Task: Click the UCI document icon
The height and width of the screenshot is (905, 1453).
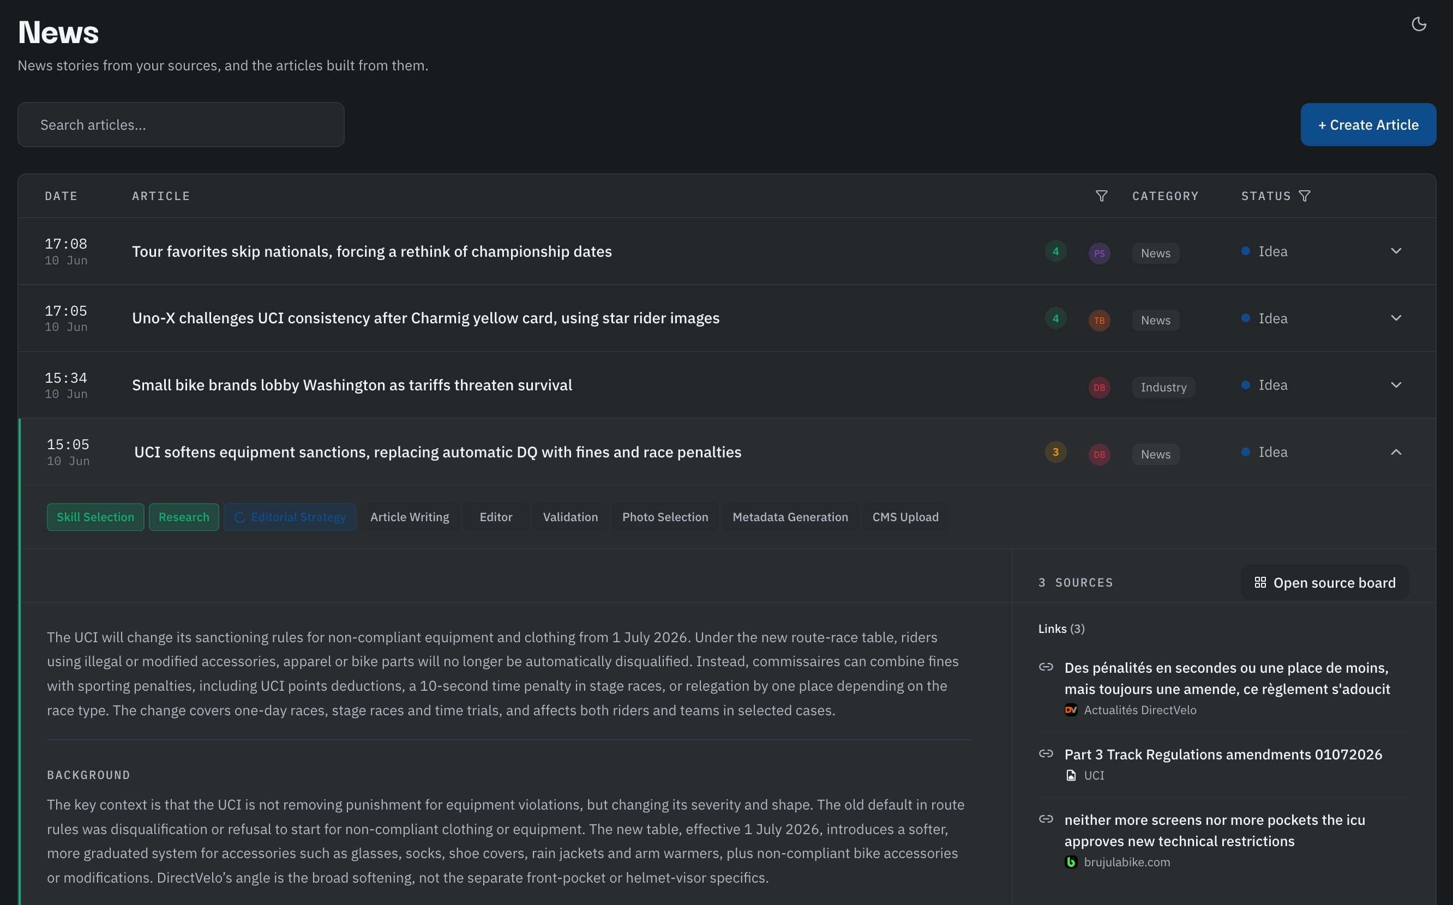Action: [x=1071, y=775]
